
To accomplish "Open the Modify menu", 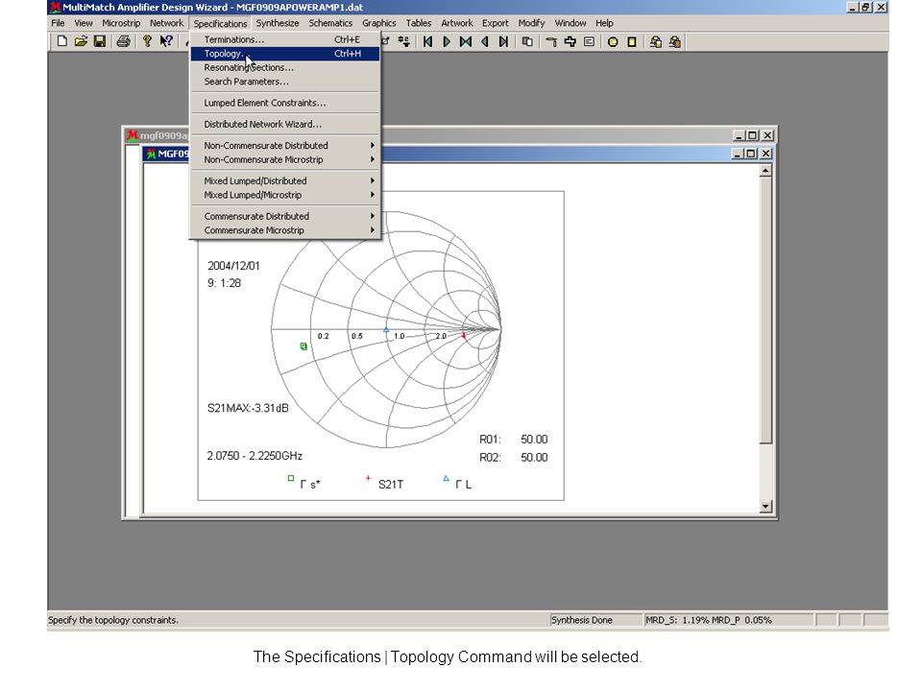I will (x=531, y=23).
